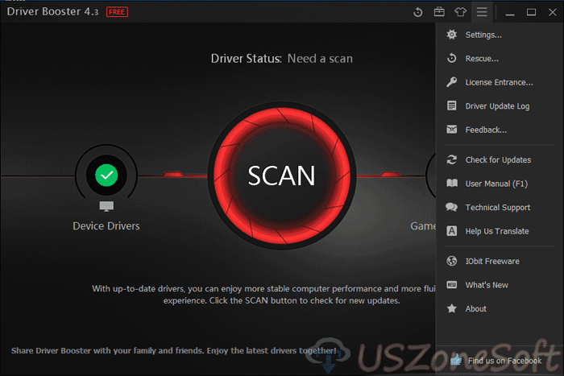Click the chat bubbles icon for Technical Support
The width and height of the screenshot is (564, 376).
click(x=452, y=207)
